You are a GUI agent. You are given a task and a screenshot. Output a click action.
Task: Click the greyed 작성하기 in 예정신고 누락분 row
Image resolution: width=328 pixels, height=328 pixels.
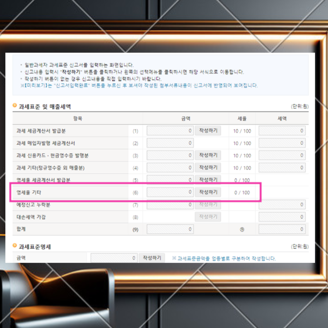click(x=208, y=204)
